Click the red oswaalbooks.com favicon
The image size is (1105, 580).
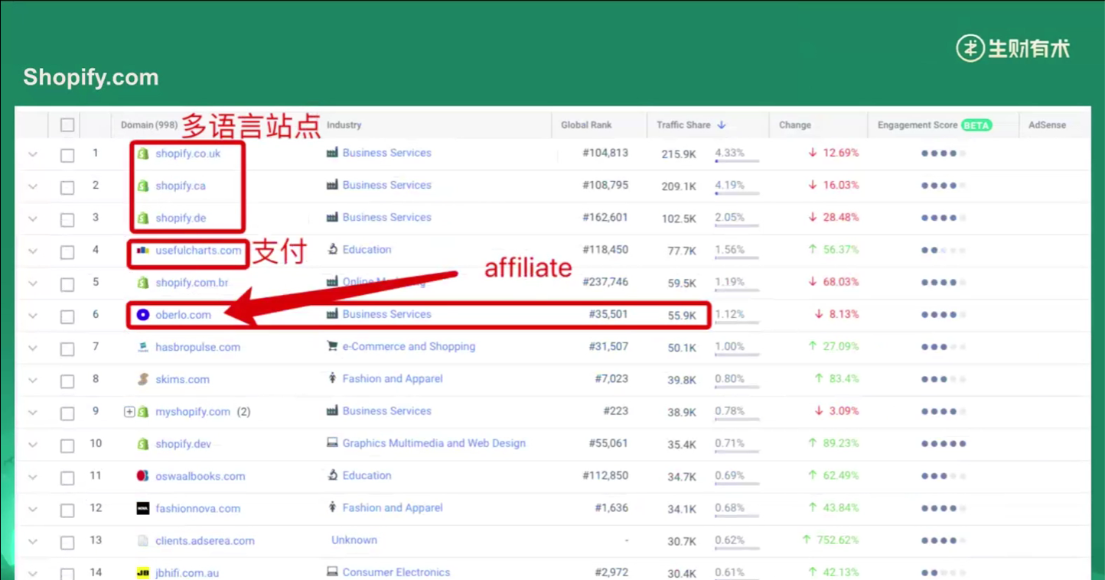142,476
